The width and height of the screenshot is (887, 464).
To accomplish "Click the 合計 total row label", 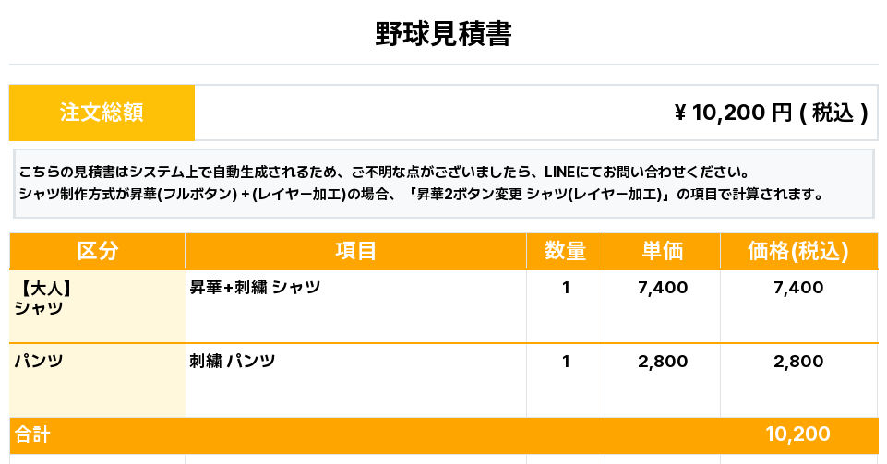I will coord(32,434).
